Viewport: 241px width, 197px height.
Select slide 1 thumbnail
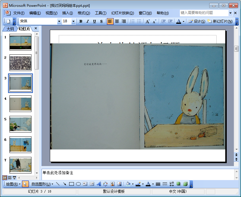20,42
